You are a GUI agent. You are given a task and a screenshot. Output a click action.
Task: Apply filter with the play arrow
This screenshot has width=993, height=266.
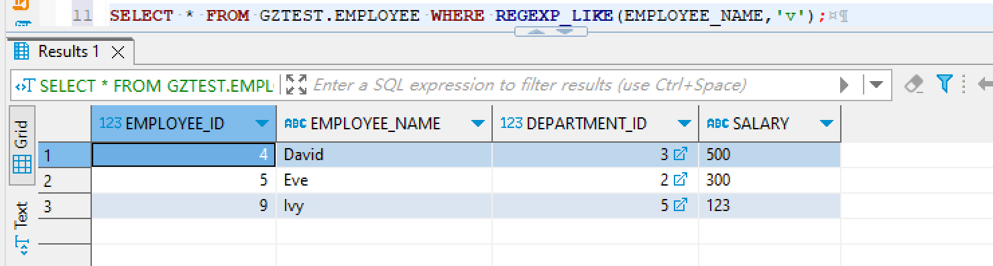click(844, 85)
